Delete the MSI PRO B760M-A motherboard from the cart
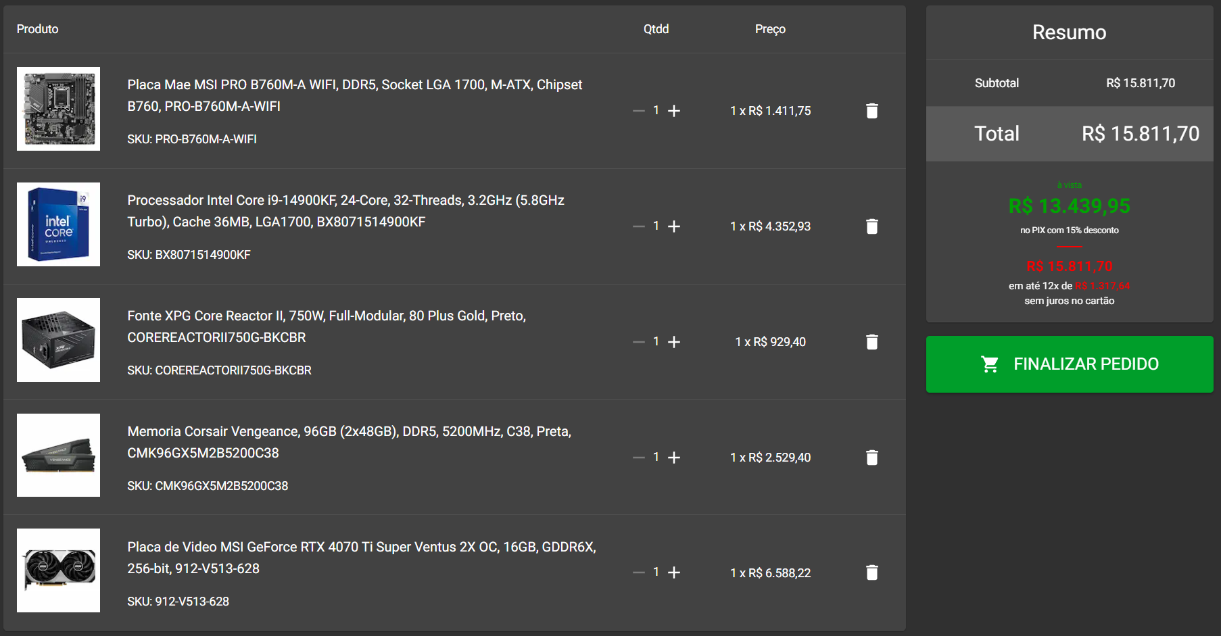Screen dimensions: 1221x636 tap(871, 111)
